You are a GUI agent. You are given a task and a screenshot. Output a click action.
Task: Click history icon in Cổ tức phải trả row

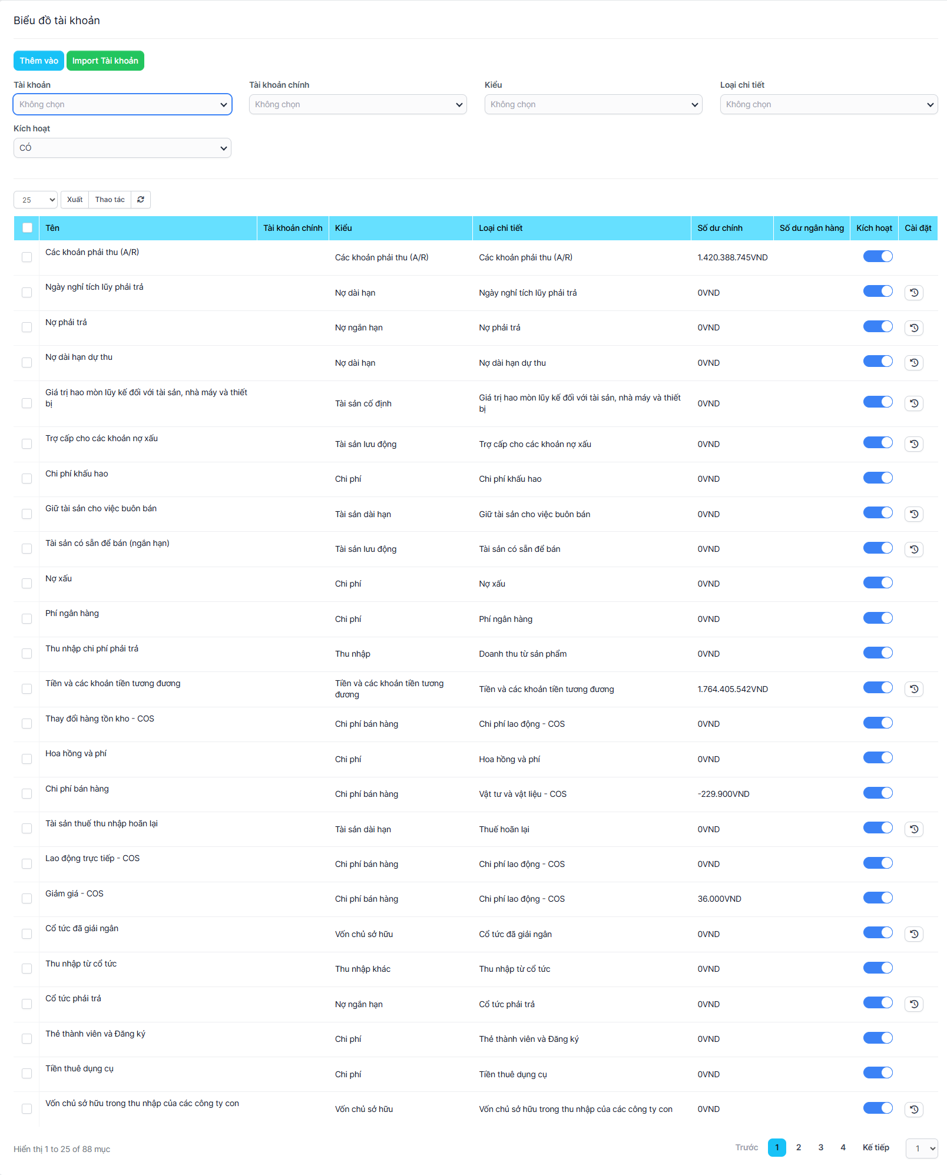coord(913,1004)
